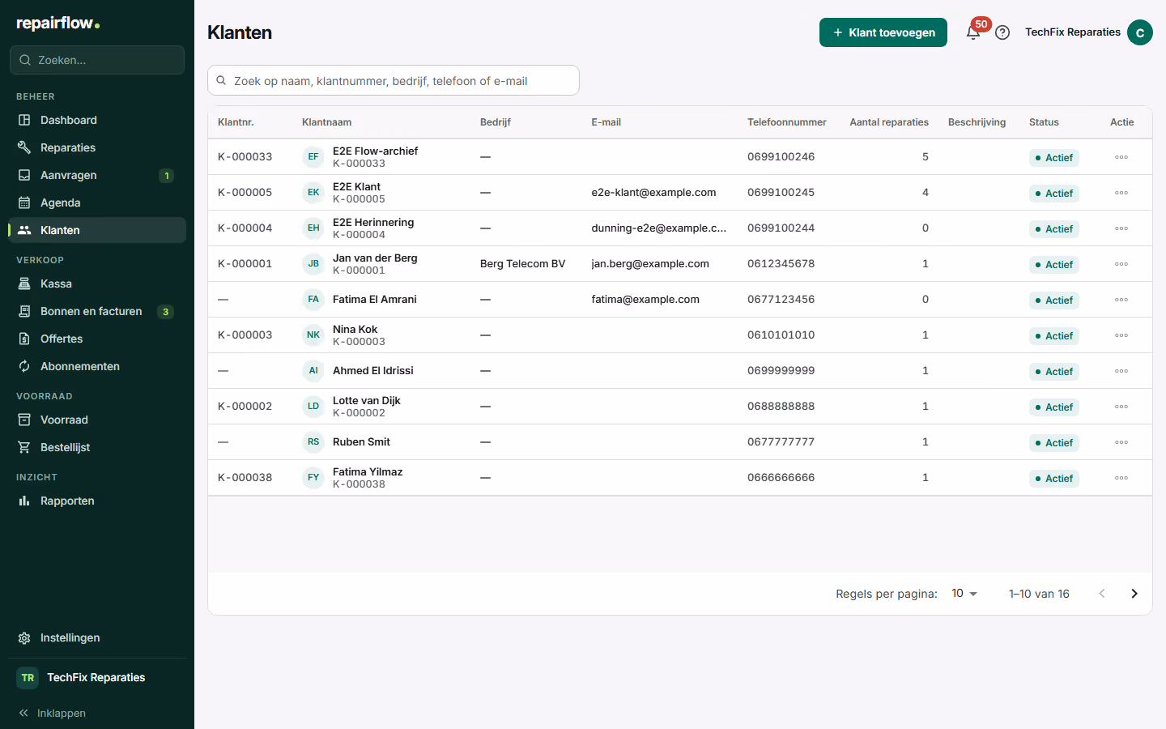This screenshot has width=1166, height=729.
Task: Go to the next page of customers
Action: point(1134,594)
